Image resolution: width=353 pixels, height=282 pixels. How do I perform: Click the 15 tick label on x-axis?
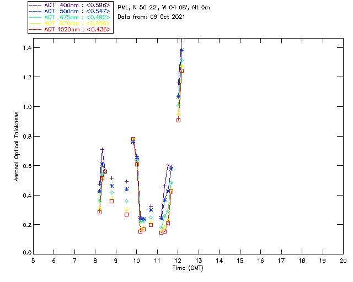click(x=240, y=260)
